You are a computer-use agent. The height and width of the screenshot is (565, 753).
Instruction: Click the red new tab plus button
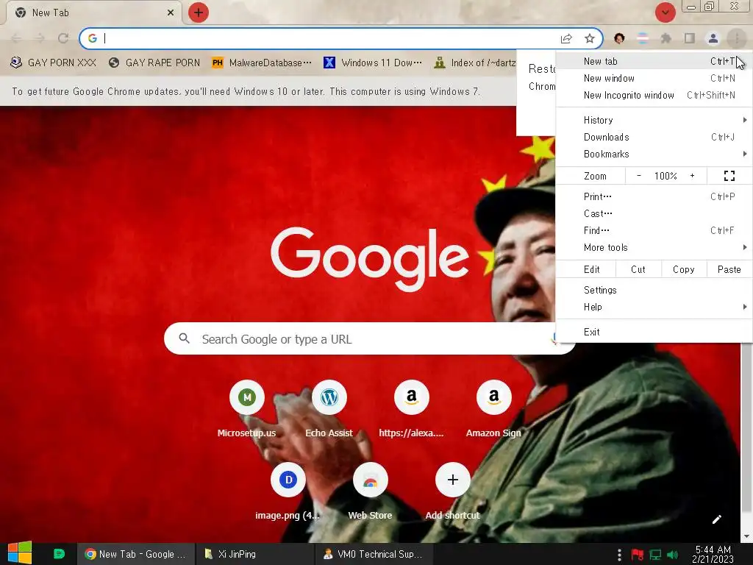click(199, 13)
